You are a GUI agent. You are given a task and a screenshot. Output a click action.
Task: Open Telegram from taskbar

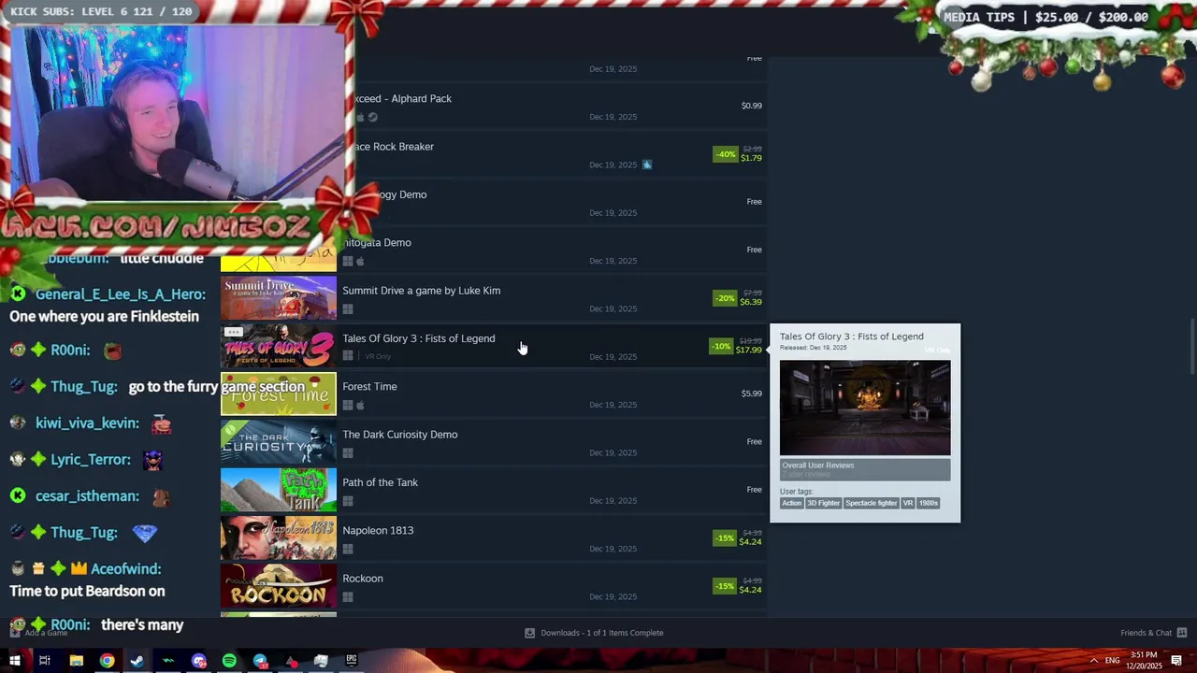pyautogui.click(x=260, y=661)
